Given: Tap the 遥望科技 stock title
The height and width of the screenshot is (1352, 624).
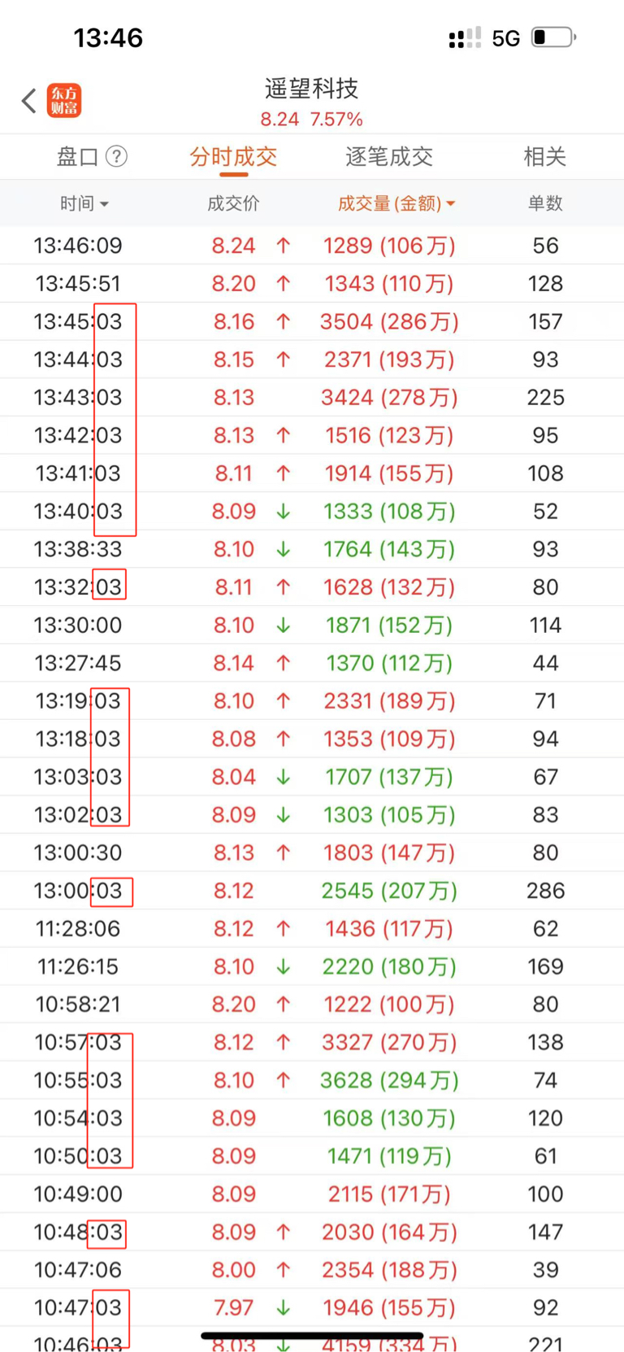Looking at the screenshot, I should (312, 88).
